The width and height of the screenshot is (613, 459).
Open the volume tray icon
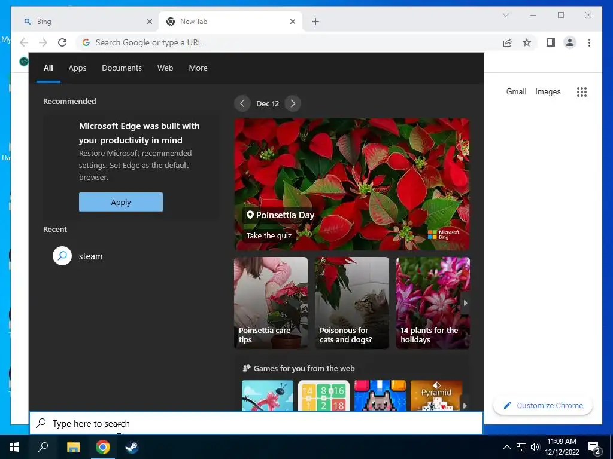[535, 447]
